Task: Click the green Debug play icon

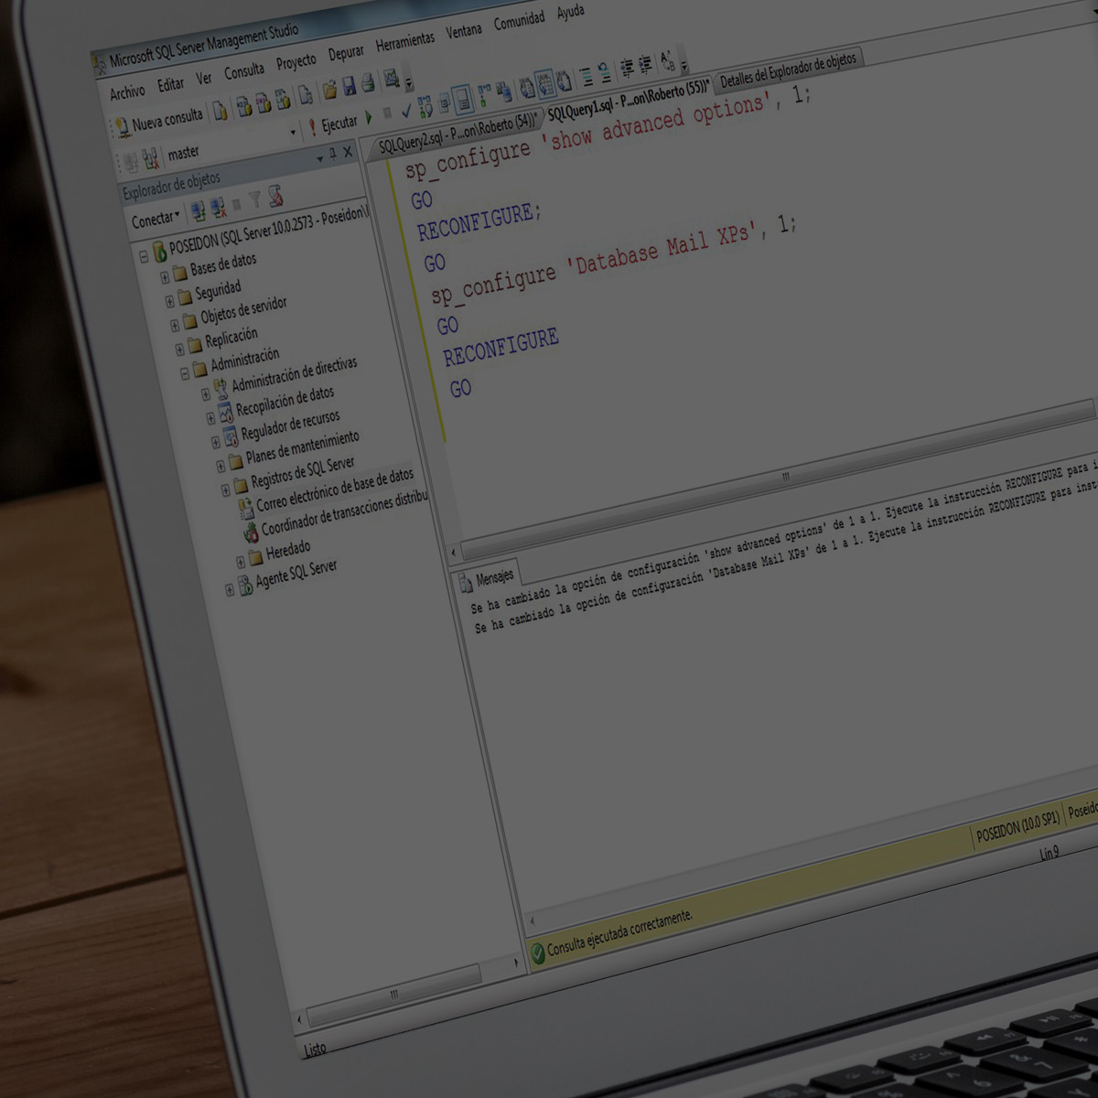Action: click(369, 117)
